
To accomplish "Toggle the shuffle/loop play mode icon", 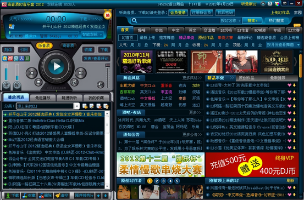I will click(x=74, y=82).
